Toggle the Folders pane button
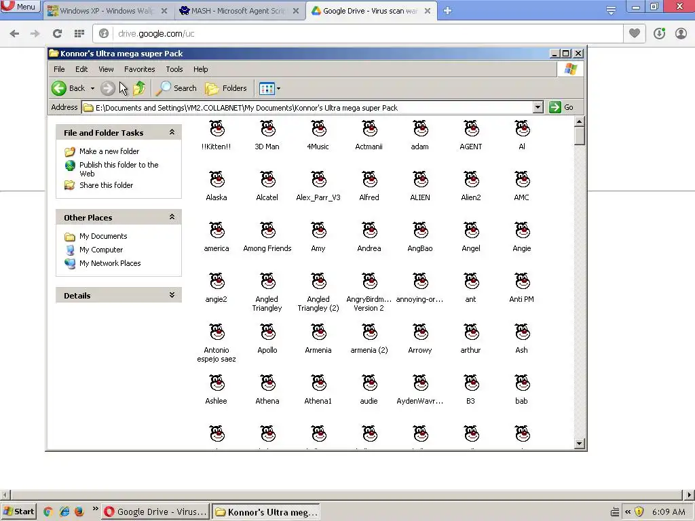The width and height of the screenshot is (695, 521). pos(226,88)
